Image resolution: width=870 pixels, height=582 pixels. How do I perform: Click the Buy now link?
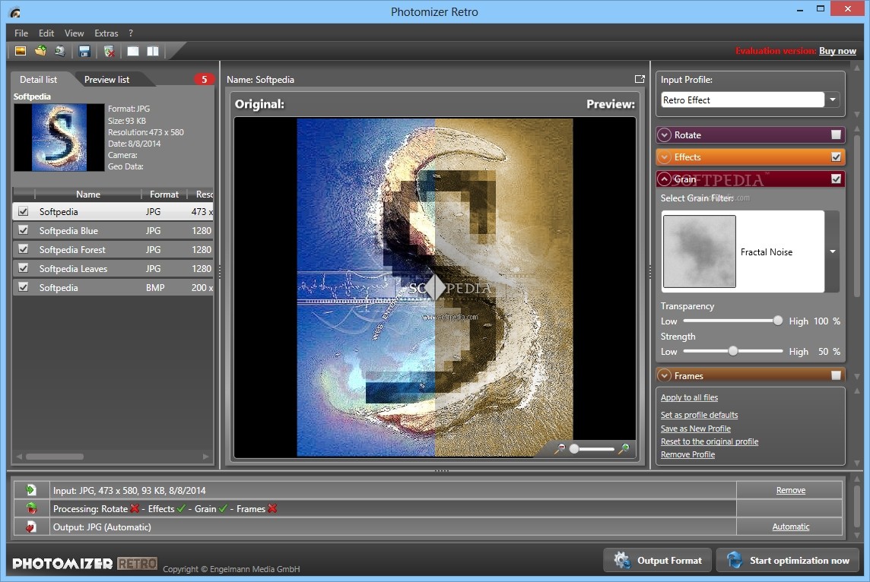tap(837, 51)
